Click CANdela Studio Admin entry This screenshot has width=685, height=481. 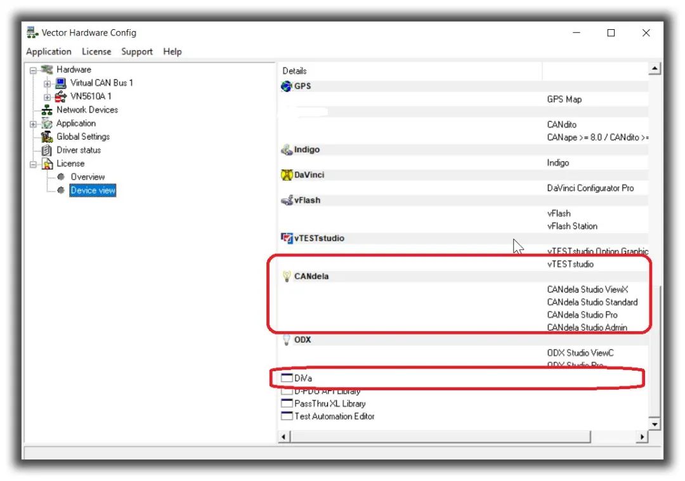click(x=587, y=327)
